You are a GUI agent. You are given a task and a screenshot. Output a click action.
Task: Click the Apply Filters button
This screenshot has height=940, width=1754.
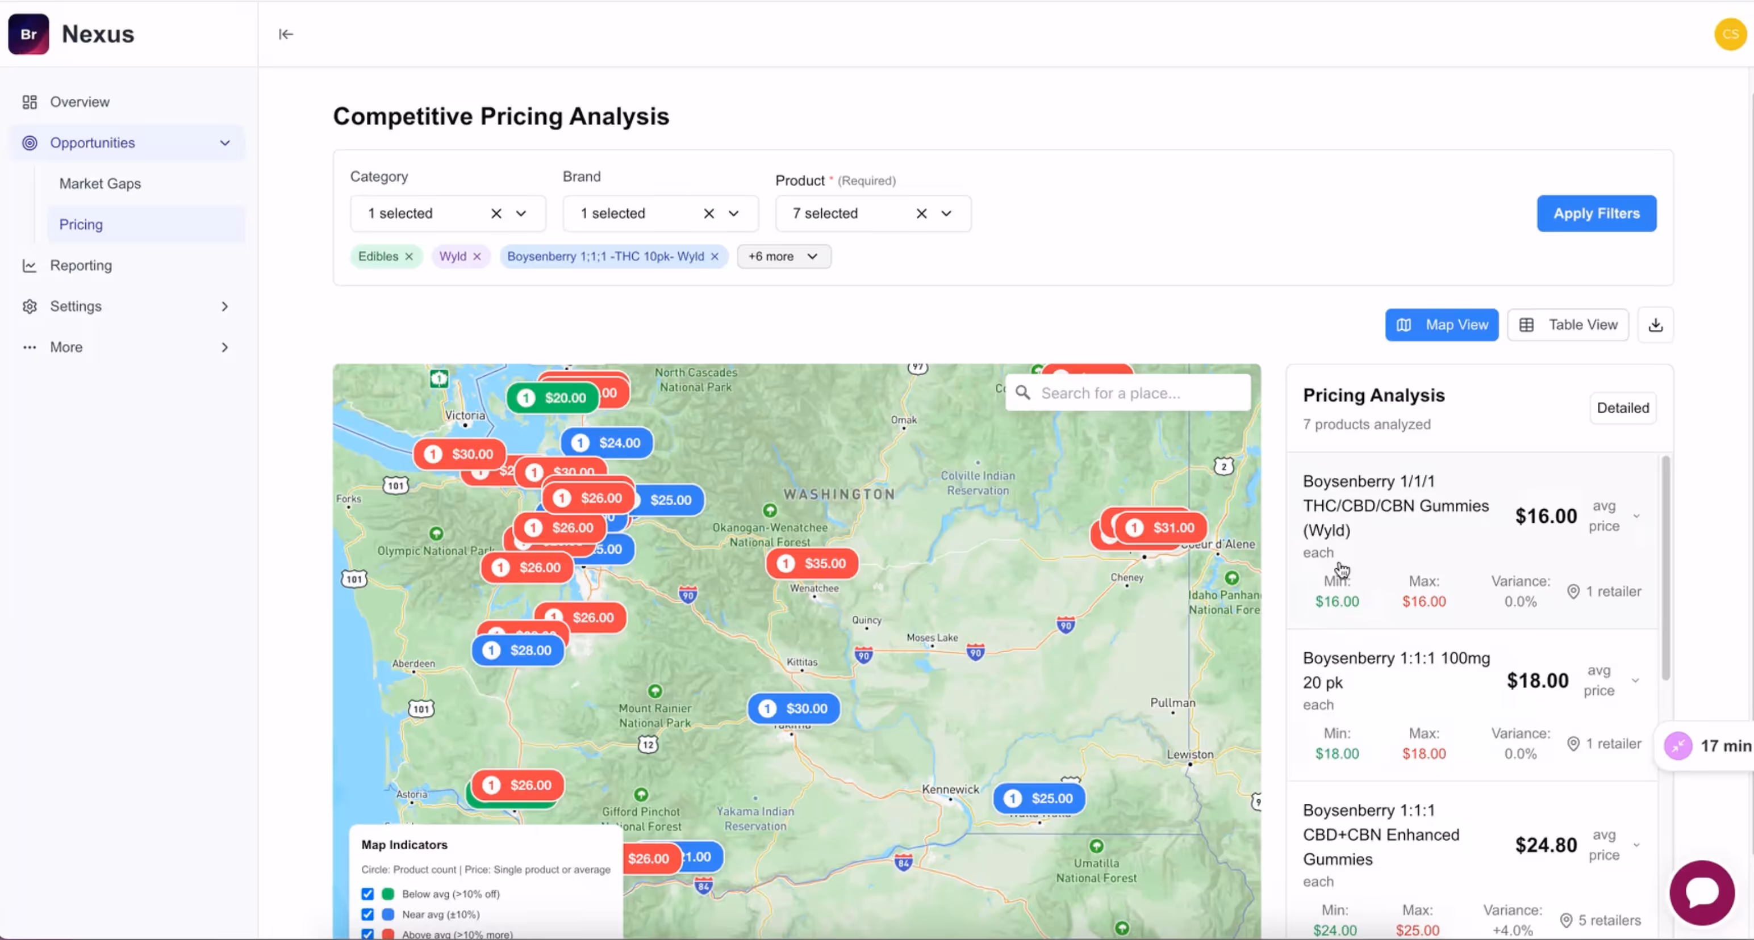coord(1596,214)
